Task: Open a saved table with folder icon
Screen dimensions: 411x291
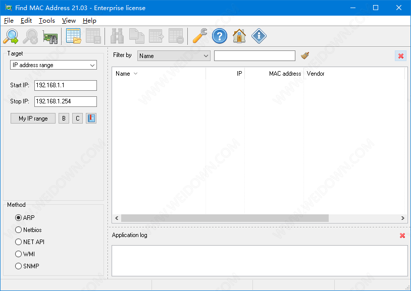Action: [73, 36]
